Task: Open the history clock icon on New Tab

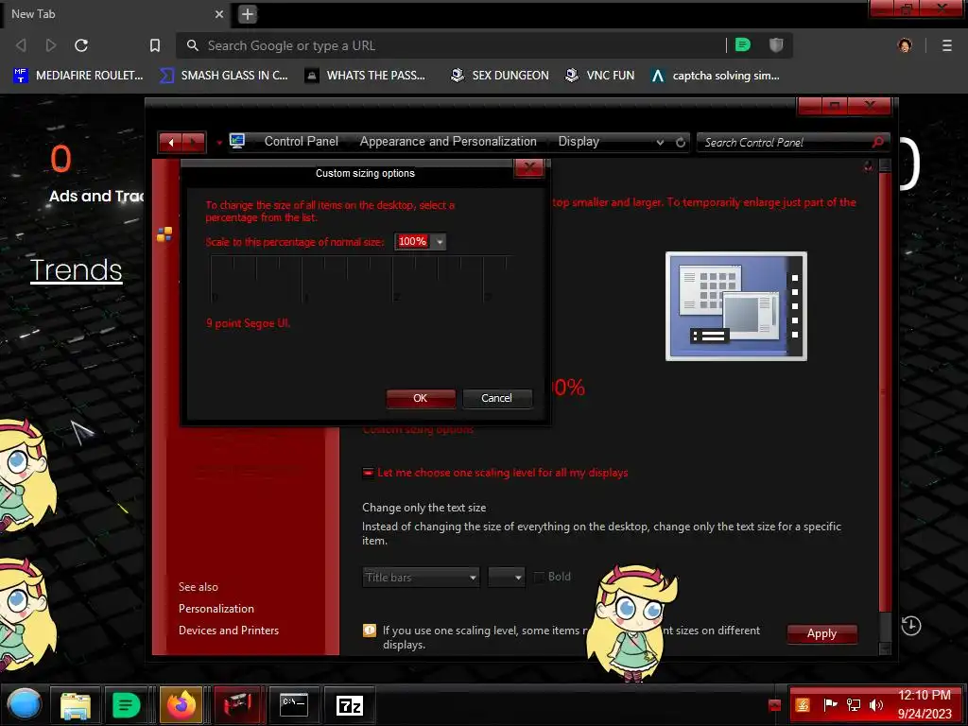Action: tap(911, 626)
